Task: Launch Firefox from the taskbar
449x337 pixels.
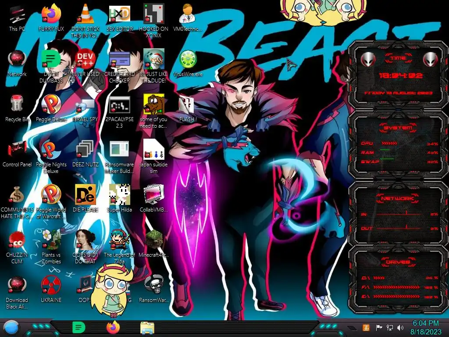Action: (113, 327)
